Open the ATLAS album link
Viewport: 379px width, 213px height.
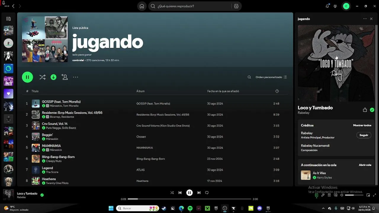(140, 170)
